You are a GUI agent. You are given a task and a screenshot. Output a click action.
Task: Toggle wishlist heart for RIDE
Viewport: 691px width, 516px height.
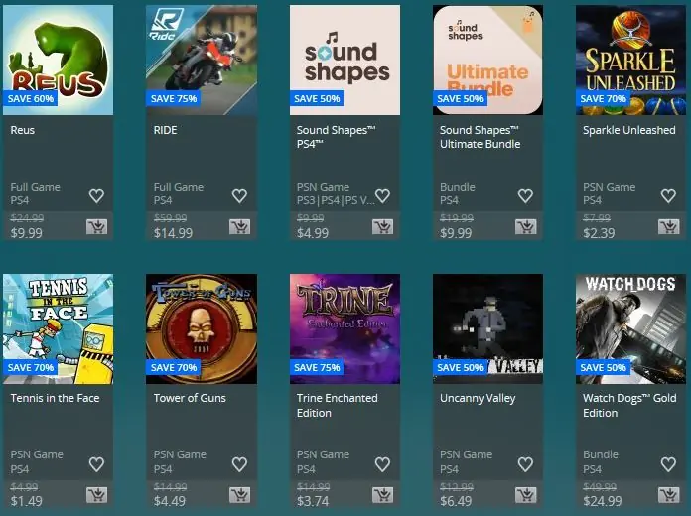coord(239,195)
